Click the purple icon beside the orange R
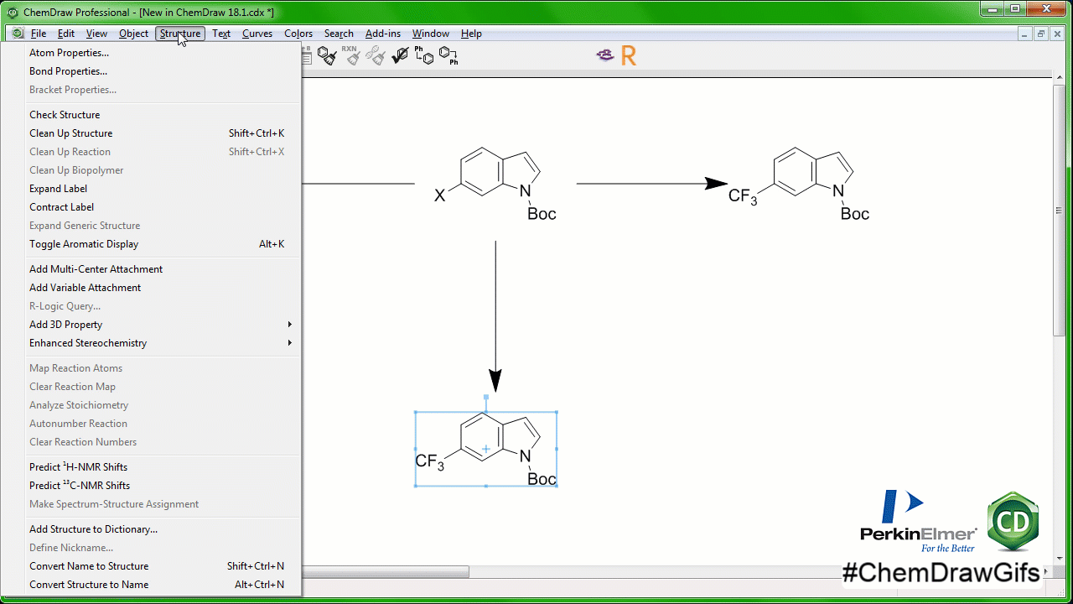 coord(604,56)
